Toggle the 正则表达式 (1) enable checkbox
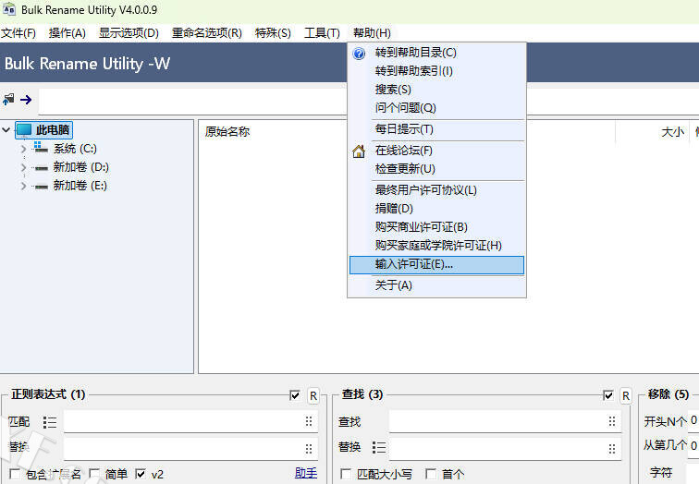This screenshot has width=699, height=484. click(x=295, y=395)
